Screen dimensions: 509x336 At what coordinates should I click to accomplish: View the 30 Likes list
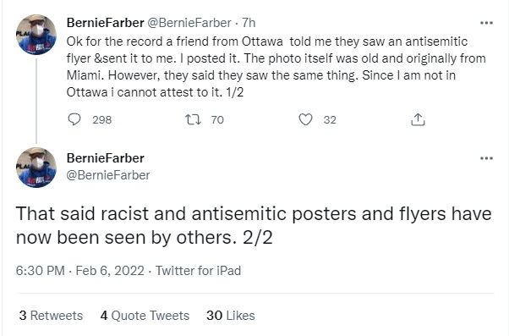pos(231,316)
